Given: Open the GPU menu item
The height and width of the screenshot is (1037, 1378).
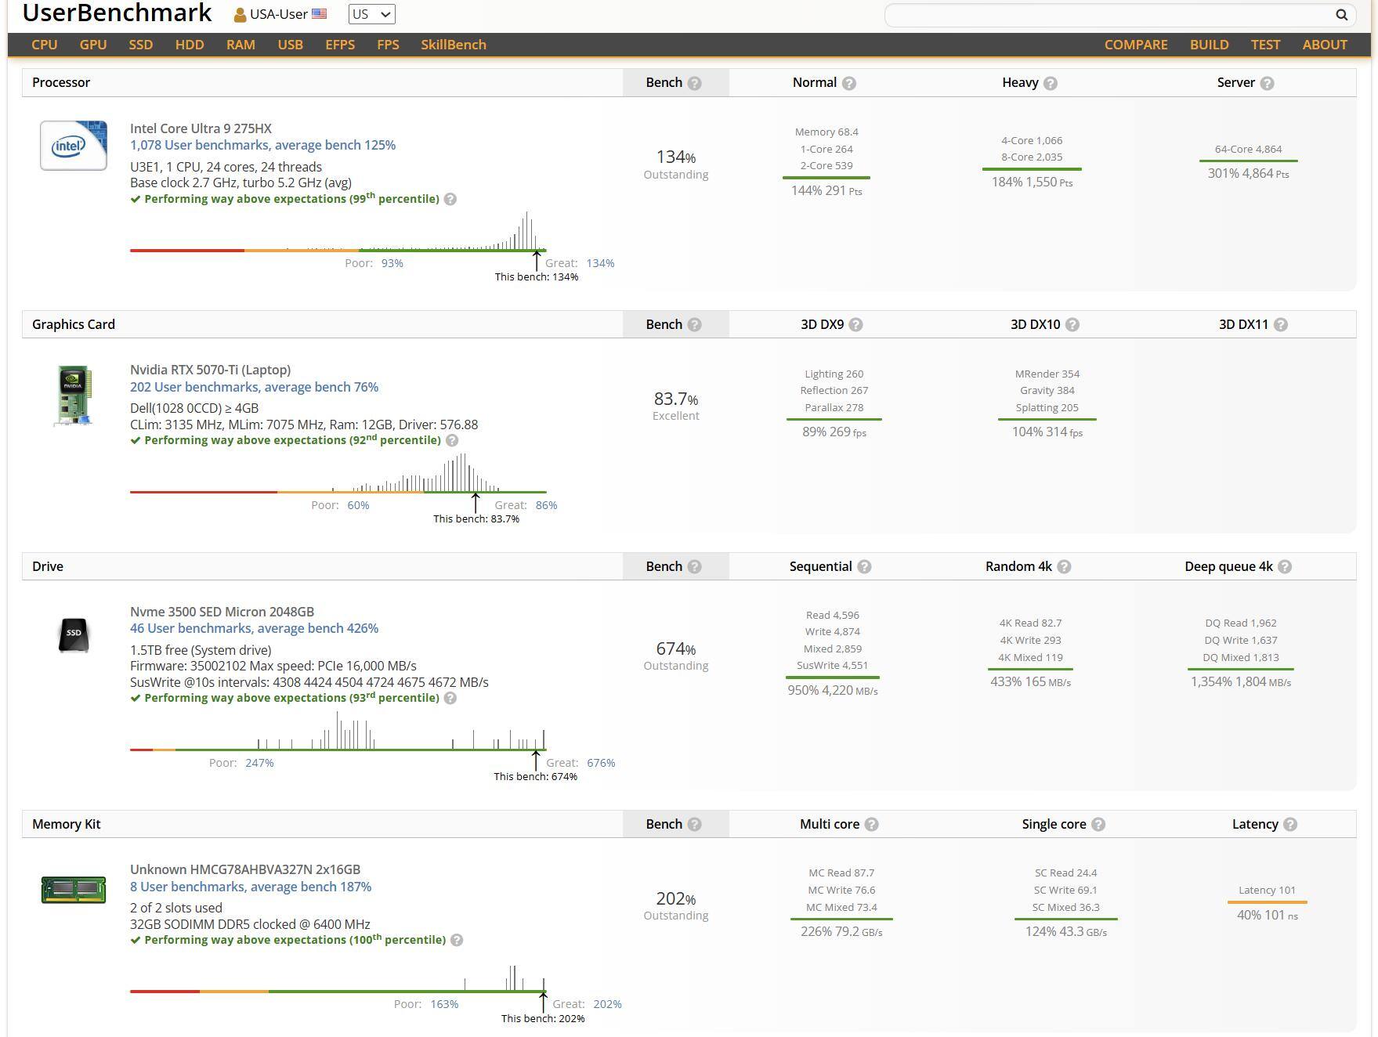Looking at the screenshot, I should point(93,45).
